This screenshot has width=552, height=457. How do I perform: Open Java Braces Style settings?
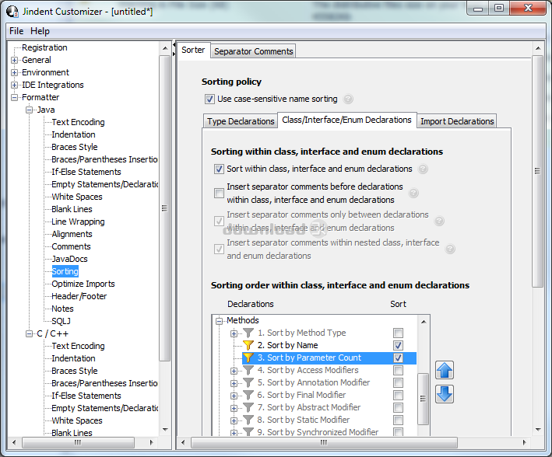(x=75, y=147)
